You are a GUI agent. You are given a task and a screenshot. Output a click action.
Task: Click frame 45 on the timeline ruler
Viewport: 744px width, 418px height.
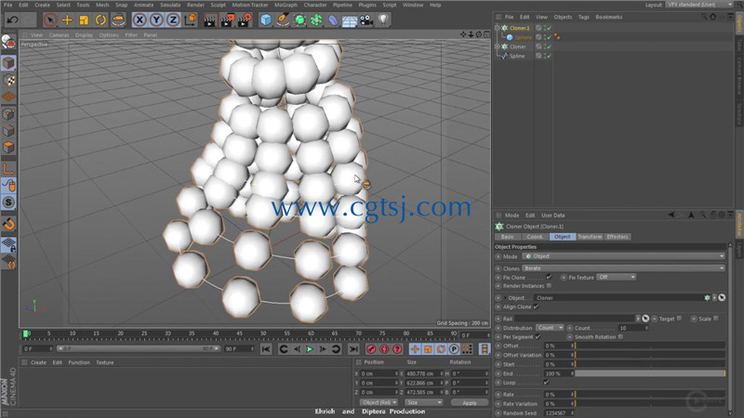240,333
